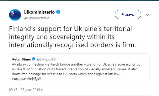Open the Ulkoministeriö profile avatar
This screenshot has height=96, width=159.
point(15,15)
